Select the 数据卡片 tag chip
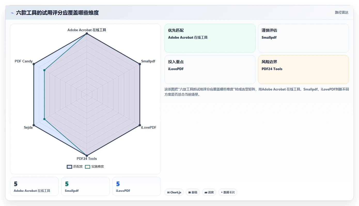This screenshot has height=206, width=359. 228,192
